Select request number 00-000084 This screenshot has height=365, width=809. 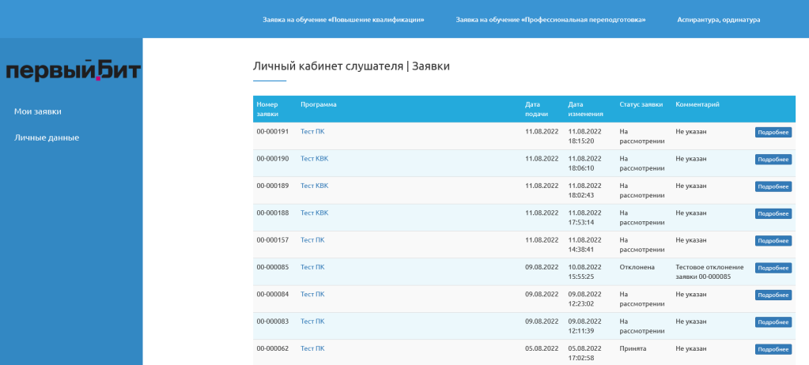pos(272,294)
